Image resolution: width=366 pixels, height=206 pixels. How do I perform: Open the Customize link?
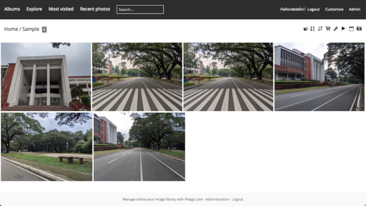[x=334, y=10]
